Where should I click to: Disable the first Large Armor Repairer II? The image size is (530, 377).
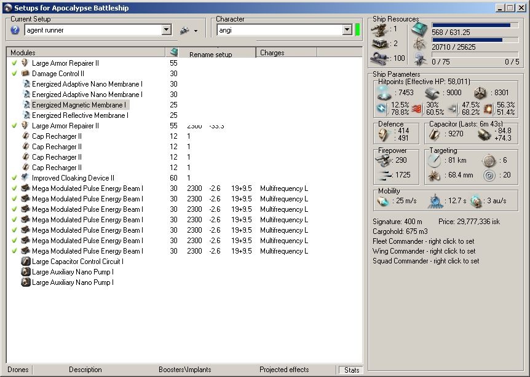(14, 63)
